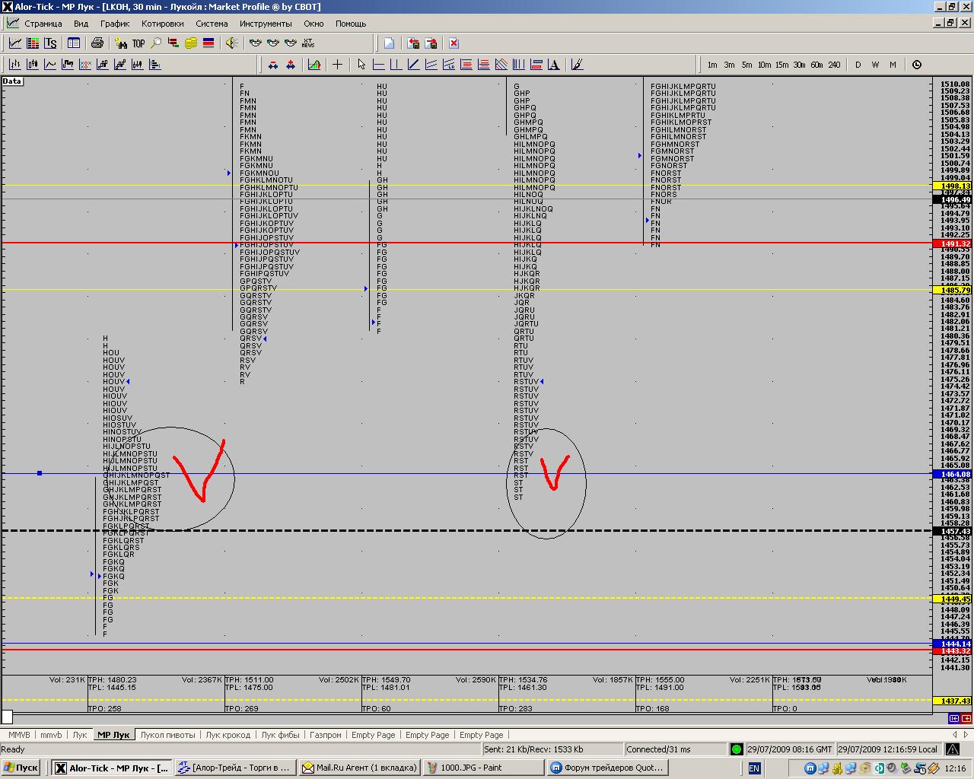Open the TOP list tool

pos(138,43)
